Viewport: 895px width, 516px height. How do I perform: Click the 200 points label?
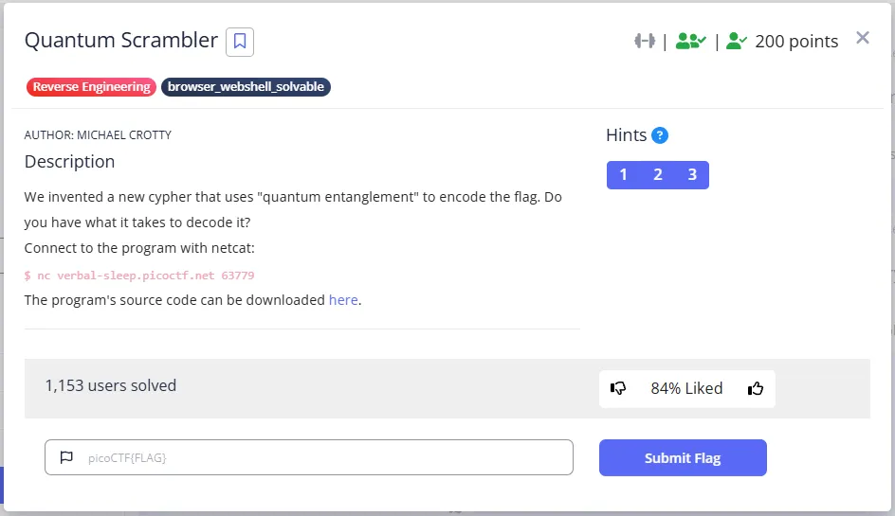tap(796, 41)
